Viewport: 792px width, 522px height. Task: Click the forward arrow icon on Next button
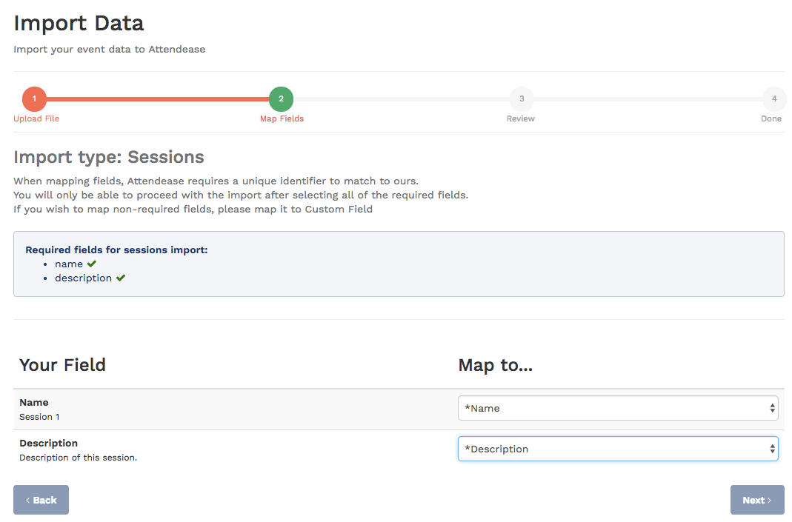click(x=768, y=500)
